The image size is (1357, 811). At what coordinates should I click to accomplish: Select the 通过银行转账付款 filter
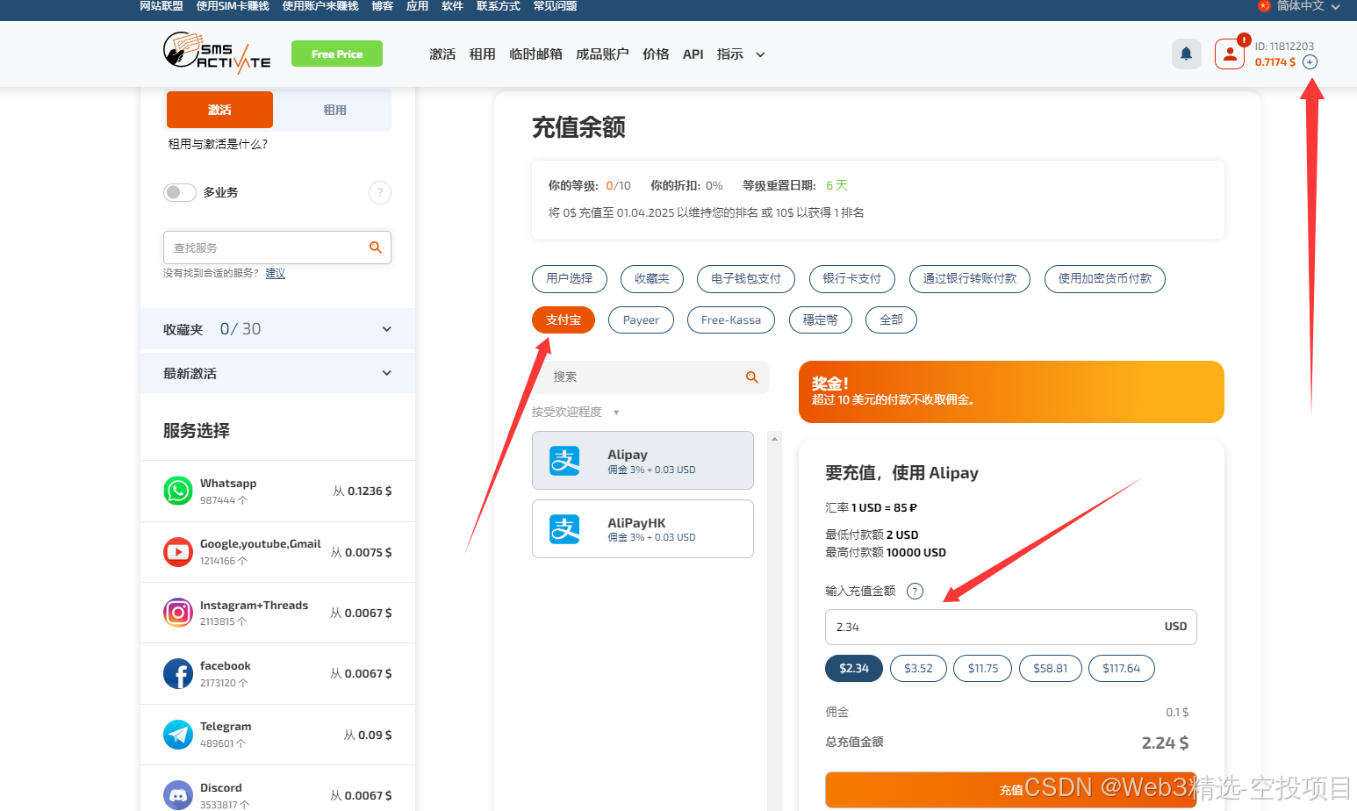coord(970,278)
